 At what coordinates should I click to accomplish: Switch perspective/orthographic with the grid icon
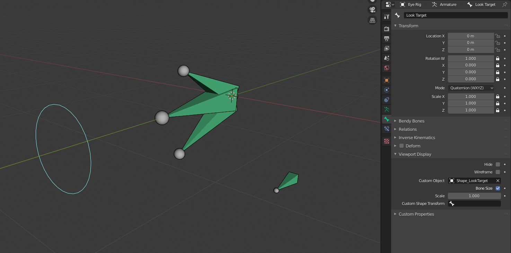(372, 20)
